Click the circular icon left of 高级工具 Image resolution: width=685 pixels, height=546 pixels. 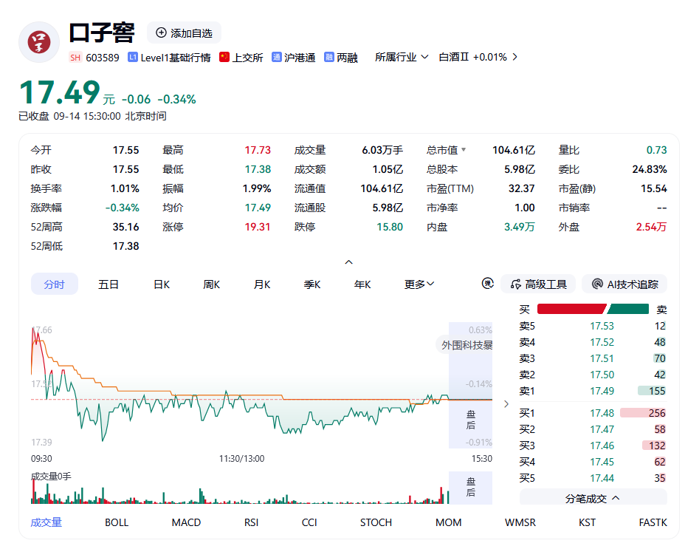click(487, 284)
